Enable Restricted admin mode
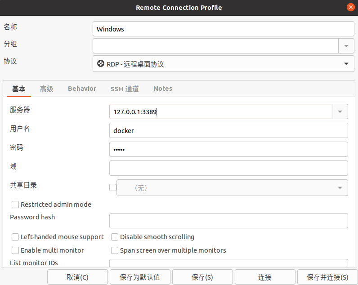This screenshot has height=285, width=358. 15,205
